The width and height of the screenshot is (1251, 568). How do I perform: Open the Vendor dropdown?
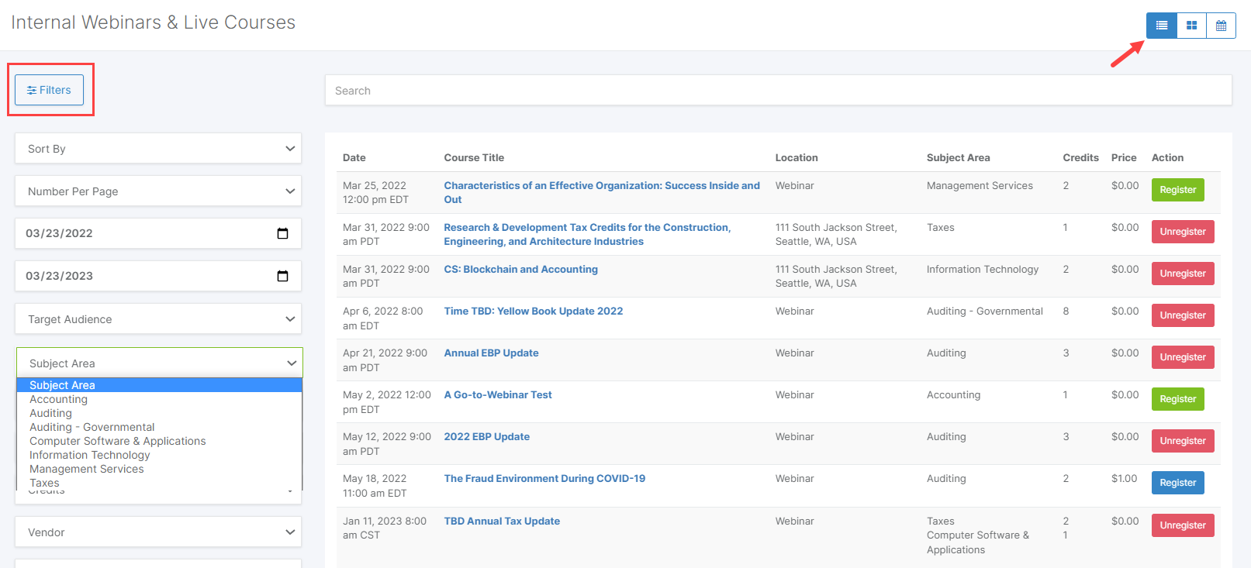tap(158, 532)
